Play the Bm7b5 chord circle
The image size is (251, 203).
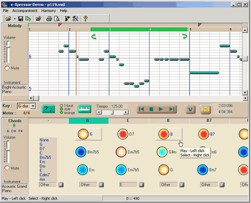click(81, 152)
